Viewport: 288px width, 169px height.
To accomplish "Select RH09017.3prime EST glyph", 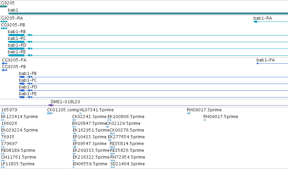I will pos(189,114).
